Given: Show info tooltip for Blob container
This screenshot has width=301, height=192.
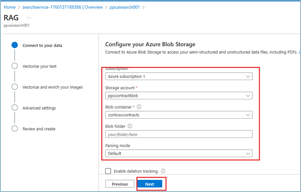Looking at the screenshot, I should click(139, 107).
